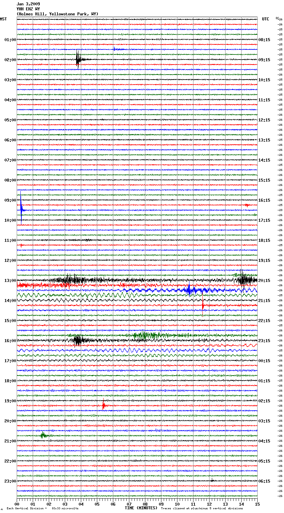This screenshot has height=513, width=284.
Task: Select the "23:00" MST time label
Action: click(x=10, y=481)
